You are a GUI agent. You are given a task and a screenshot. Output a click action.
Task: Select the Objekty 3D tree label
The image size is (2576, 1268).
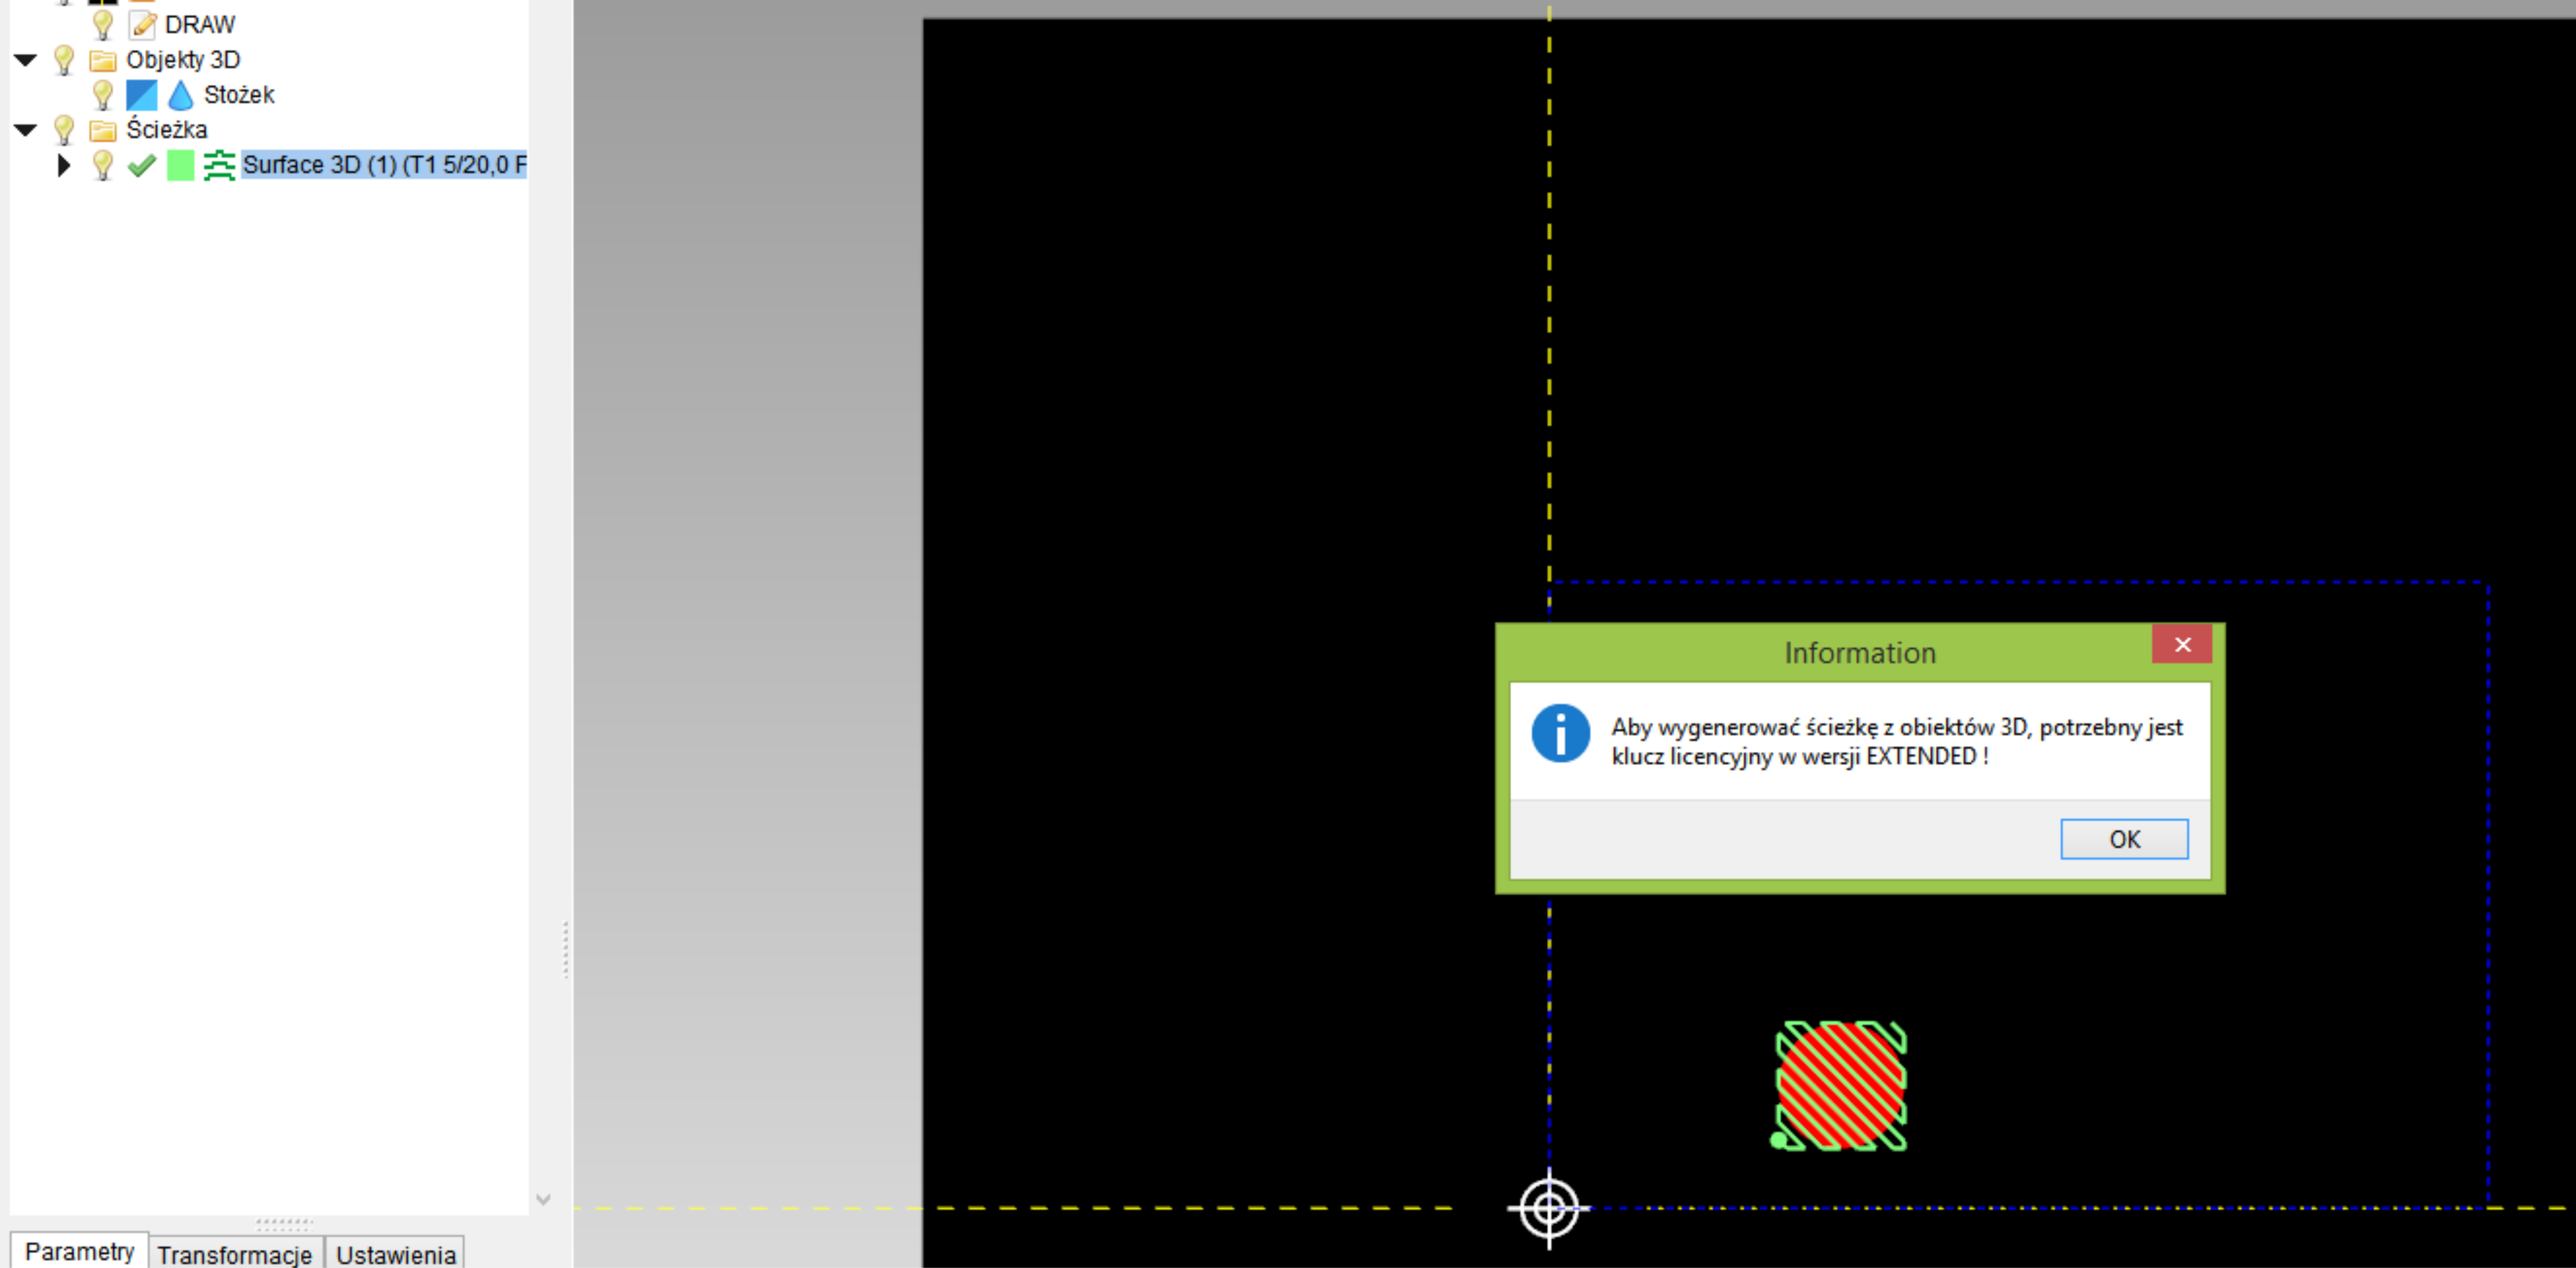pos(183,60)
